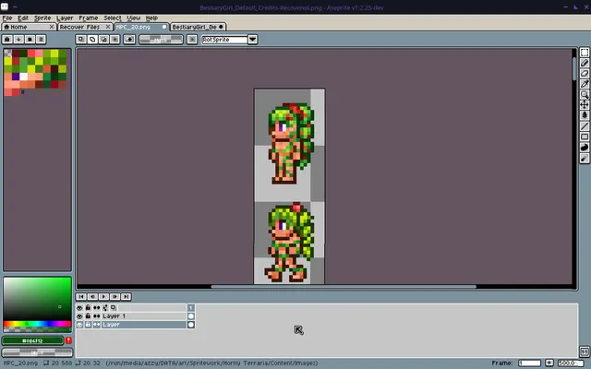Select frame 1 header in timeline
Screen dimensions: 591x369
tap(191, 308)
